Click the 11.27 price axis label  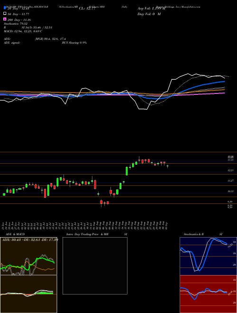(x=230, y=181)
